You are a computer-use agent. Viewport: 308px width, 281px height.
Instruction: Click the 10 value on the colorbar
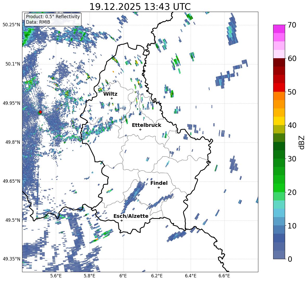(x=292, y=226)
